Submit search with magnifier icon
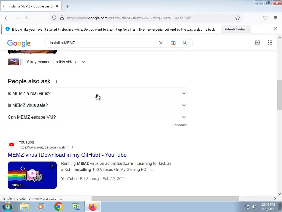 (x=185, y=43)
